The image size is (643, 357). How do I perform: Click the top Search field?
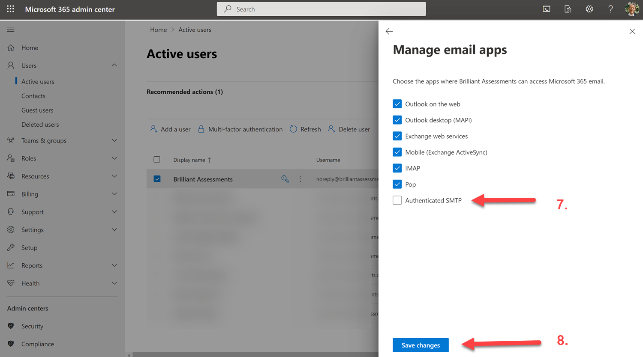coord(321,9)
